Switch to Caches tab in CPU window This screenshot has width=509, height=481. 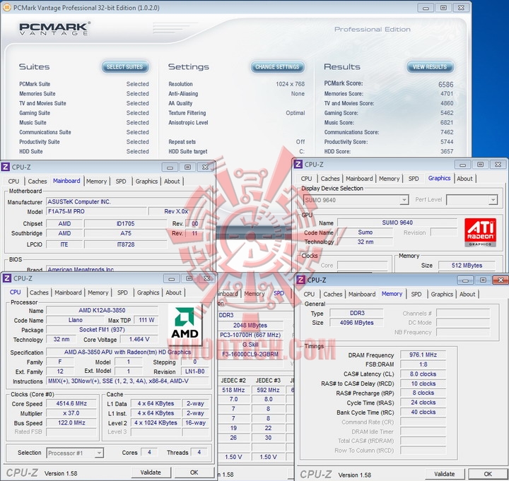(39, 292)
